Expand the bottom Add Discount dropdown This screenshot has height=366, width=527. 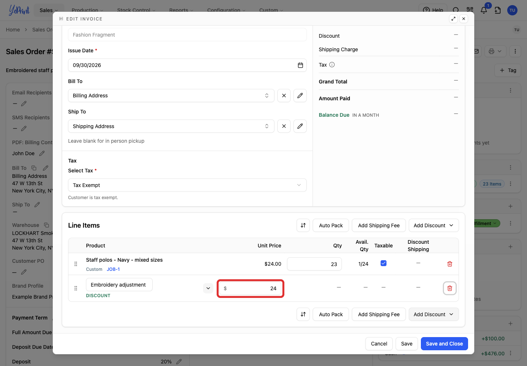pos(434,314)
